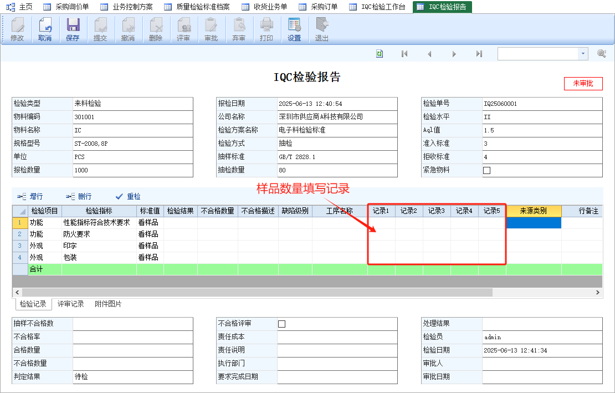Click the grid scrollbar left arrow
615x393 pixels.
point(17,292)
